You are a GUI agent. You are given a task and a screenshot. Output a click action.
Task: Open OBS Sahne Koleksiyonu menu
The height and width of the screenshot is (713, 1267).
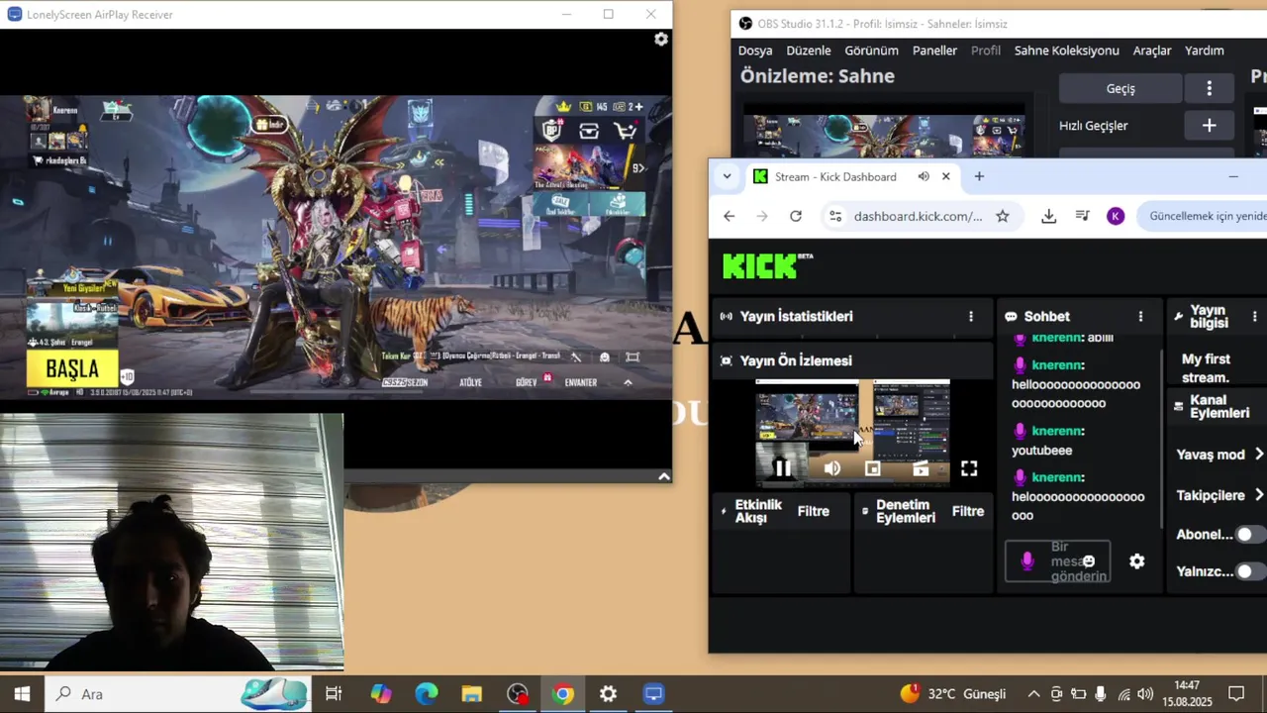pos(1066,51)
